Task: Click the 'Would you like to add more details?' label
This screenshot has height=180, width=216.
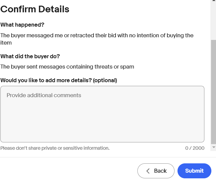Action: tap(46, 80)
